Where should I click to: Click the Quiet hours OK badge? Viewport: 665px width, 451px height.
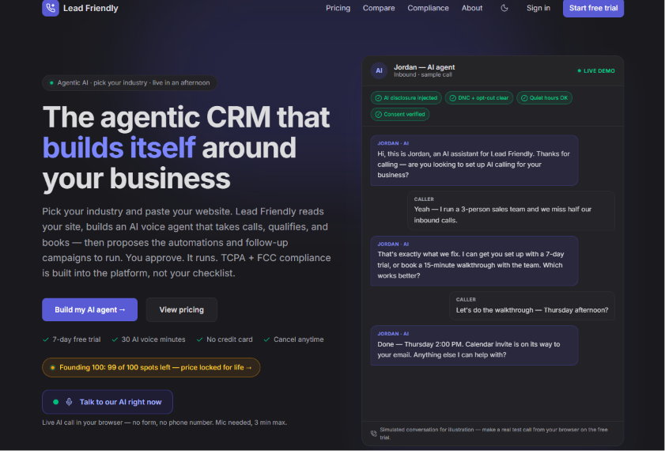[x=544, y=98]
